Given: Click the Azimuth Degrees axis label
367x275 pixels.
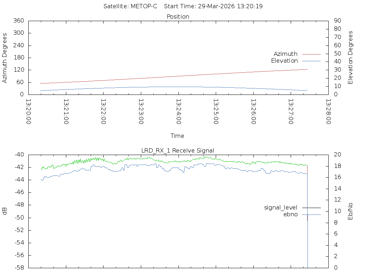Looking at the screenshot, I should [5, 58].
